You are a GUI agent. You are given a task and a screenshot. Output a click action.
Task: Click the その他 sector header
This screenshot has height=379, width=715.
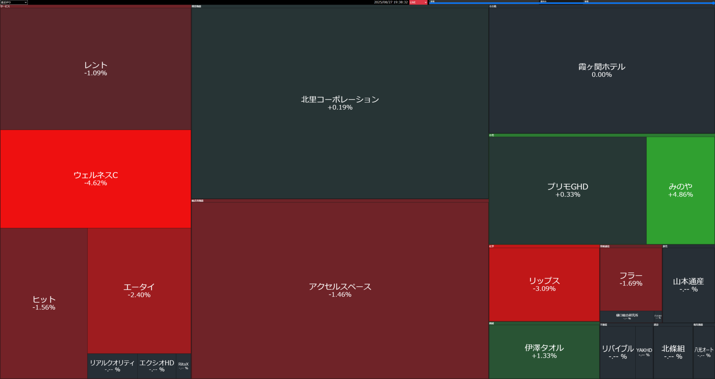(x=602, y=6)
